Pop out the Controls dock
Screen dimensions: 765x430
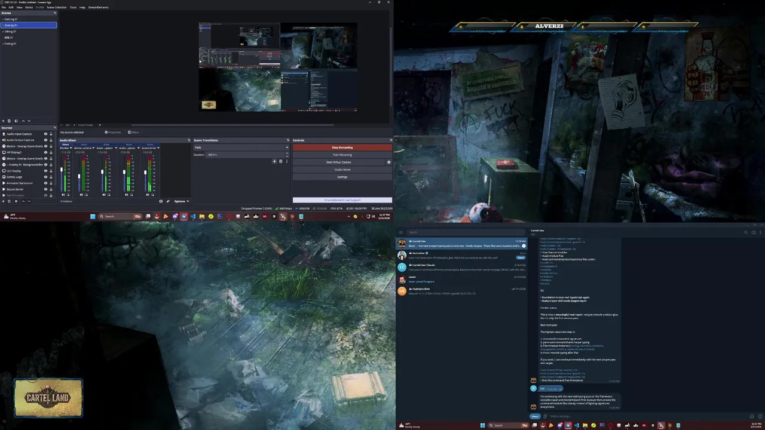391,140
